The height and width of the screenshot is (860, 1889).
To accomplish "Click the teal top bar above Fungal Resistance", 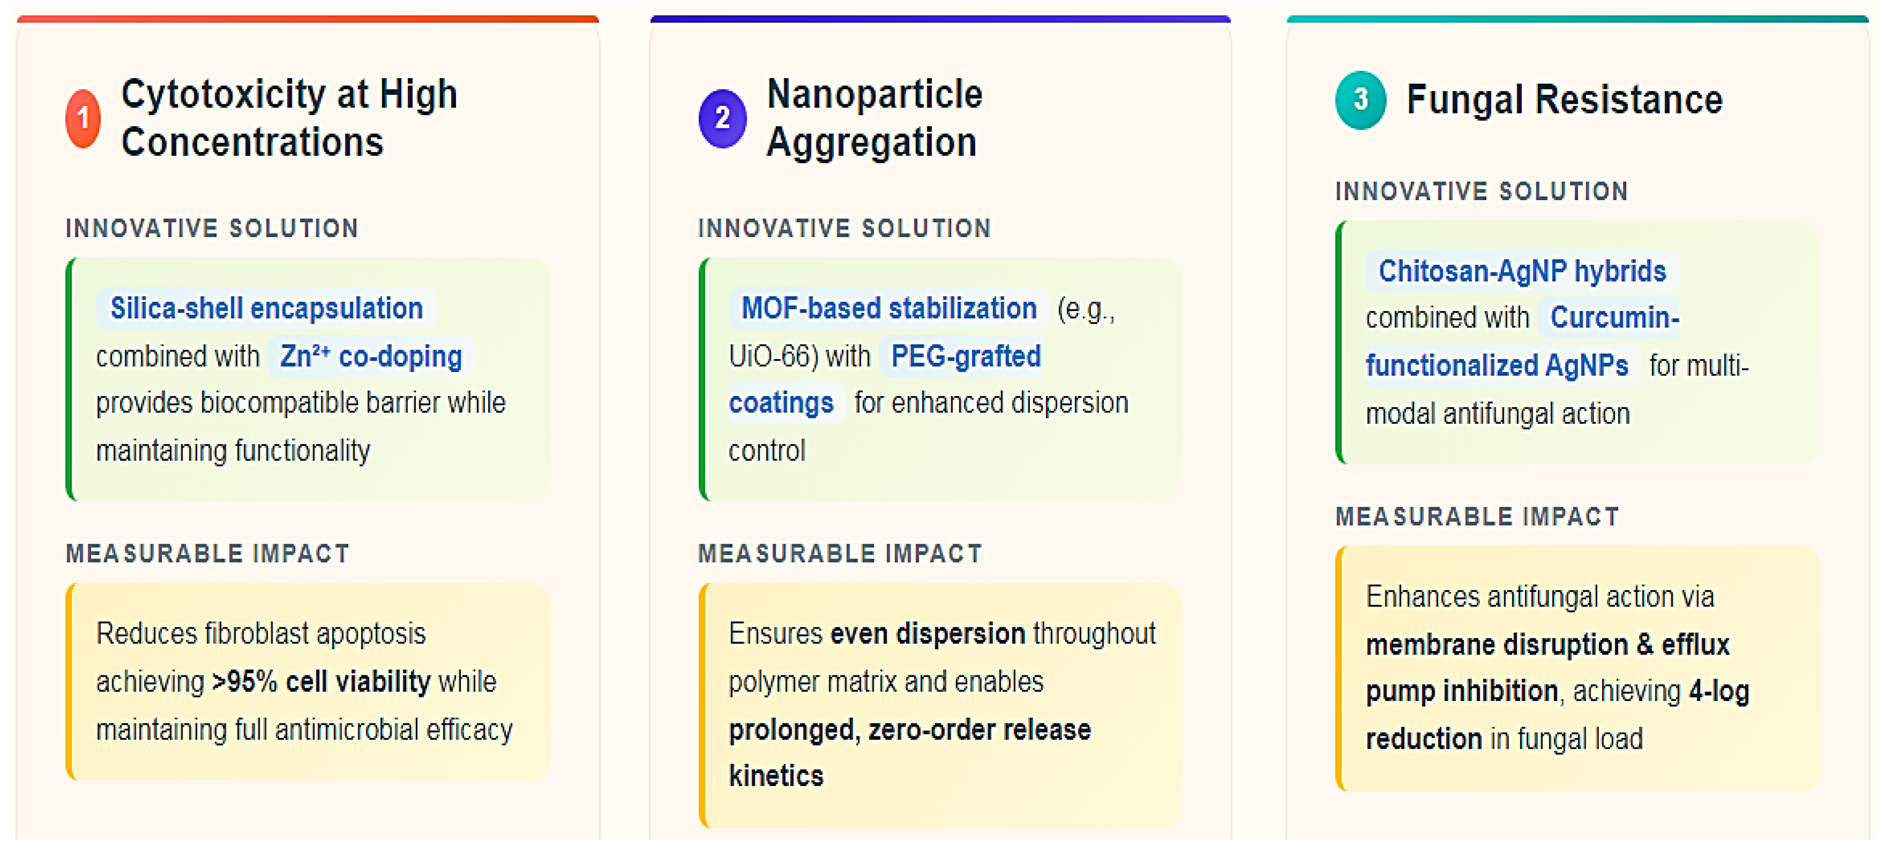I will click(x=1576, y=19).
